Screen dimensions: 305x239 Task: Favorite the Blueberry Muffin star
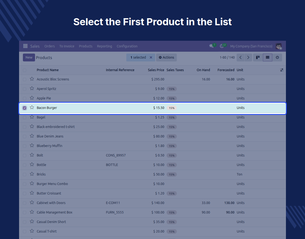[x=32, y=145]
